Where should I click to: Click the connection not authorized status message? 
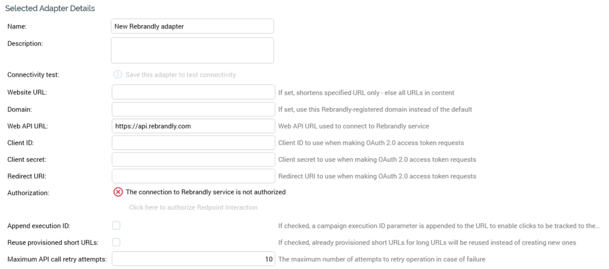[x=205, y=192]
